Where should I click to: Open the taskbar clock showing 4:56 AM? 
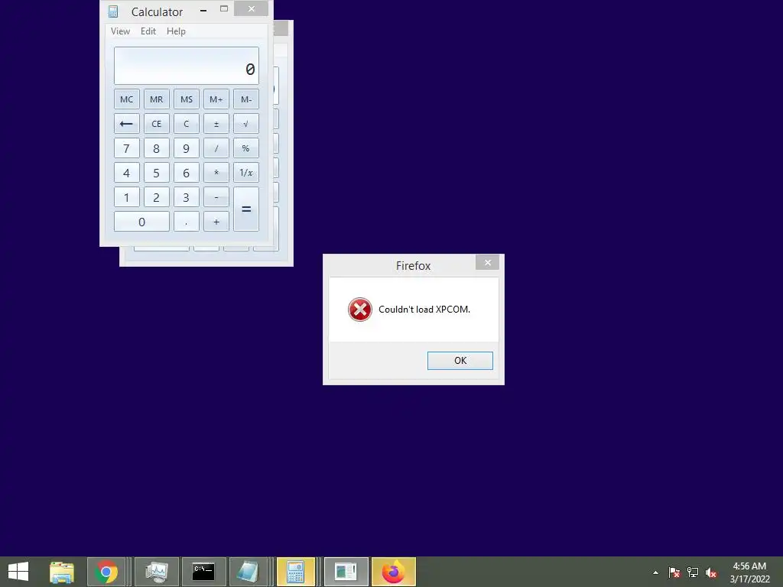point(749,572)
